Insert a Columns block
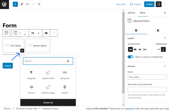The width and height of the screenshot is (169, 110). 31,89
